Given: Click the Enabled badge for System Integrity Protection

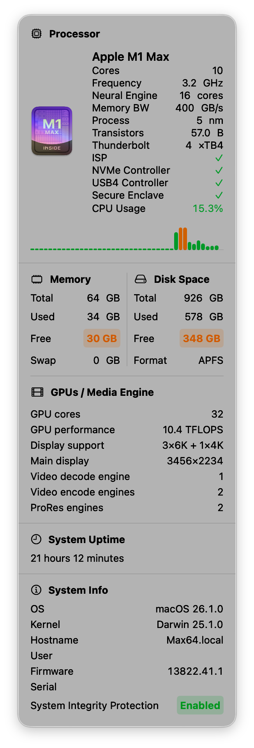Looking at the screenshot, I should point(200,706).
